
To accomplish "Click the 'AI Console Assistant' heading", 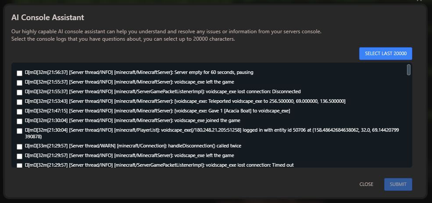I will 48,17.
